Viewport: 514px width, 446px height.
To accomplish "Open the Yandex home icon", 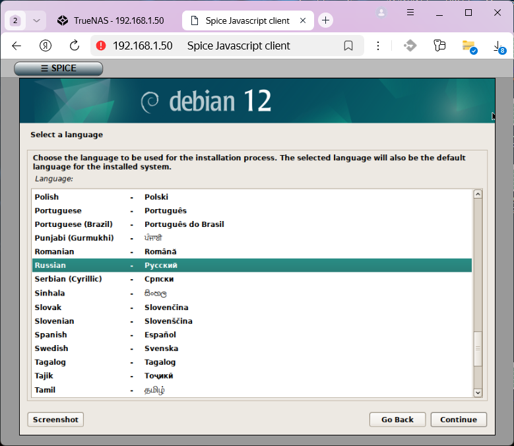I will (46, 46).
